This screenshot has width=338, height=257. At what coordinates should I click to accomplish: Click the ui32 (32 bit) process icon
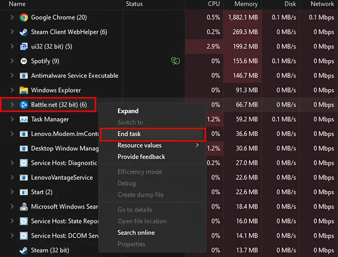tap(24, 46)
